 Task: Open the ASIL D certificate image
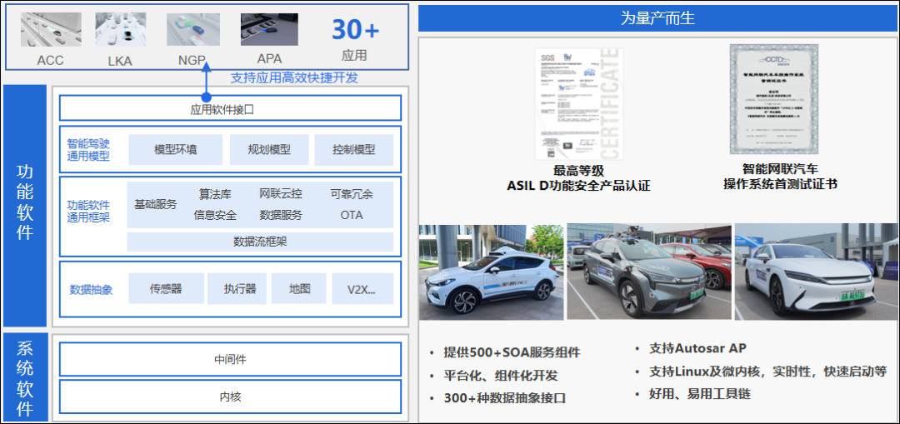tap(577, 102)
